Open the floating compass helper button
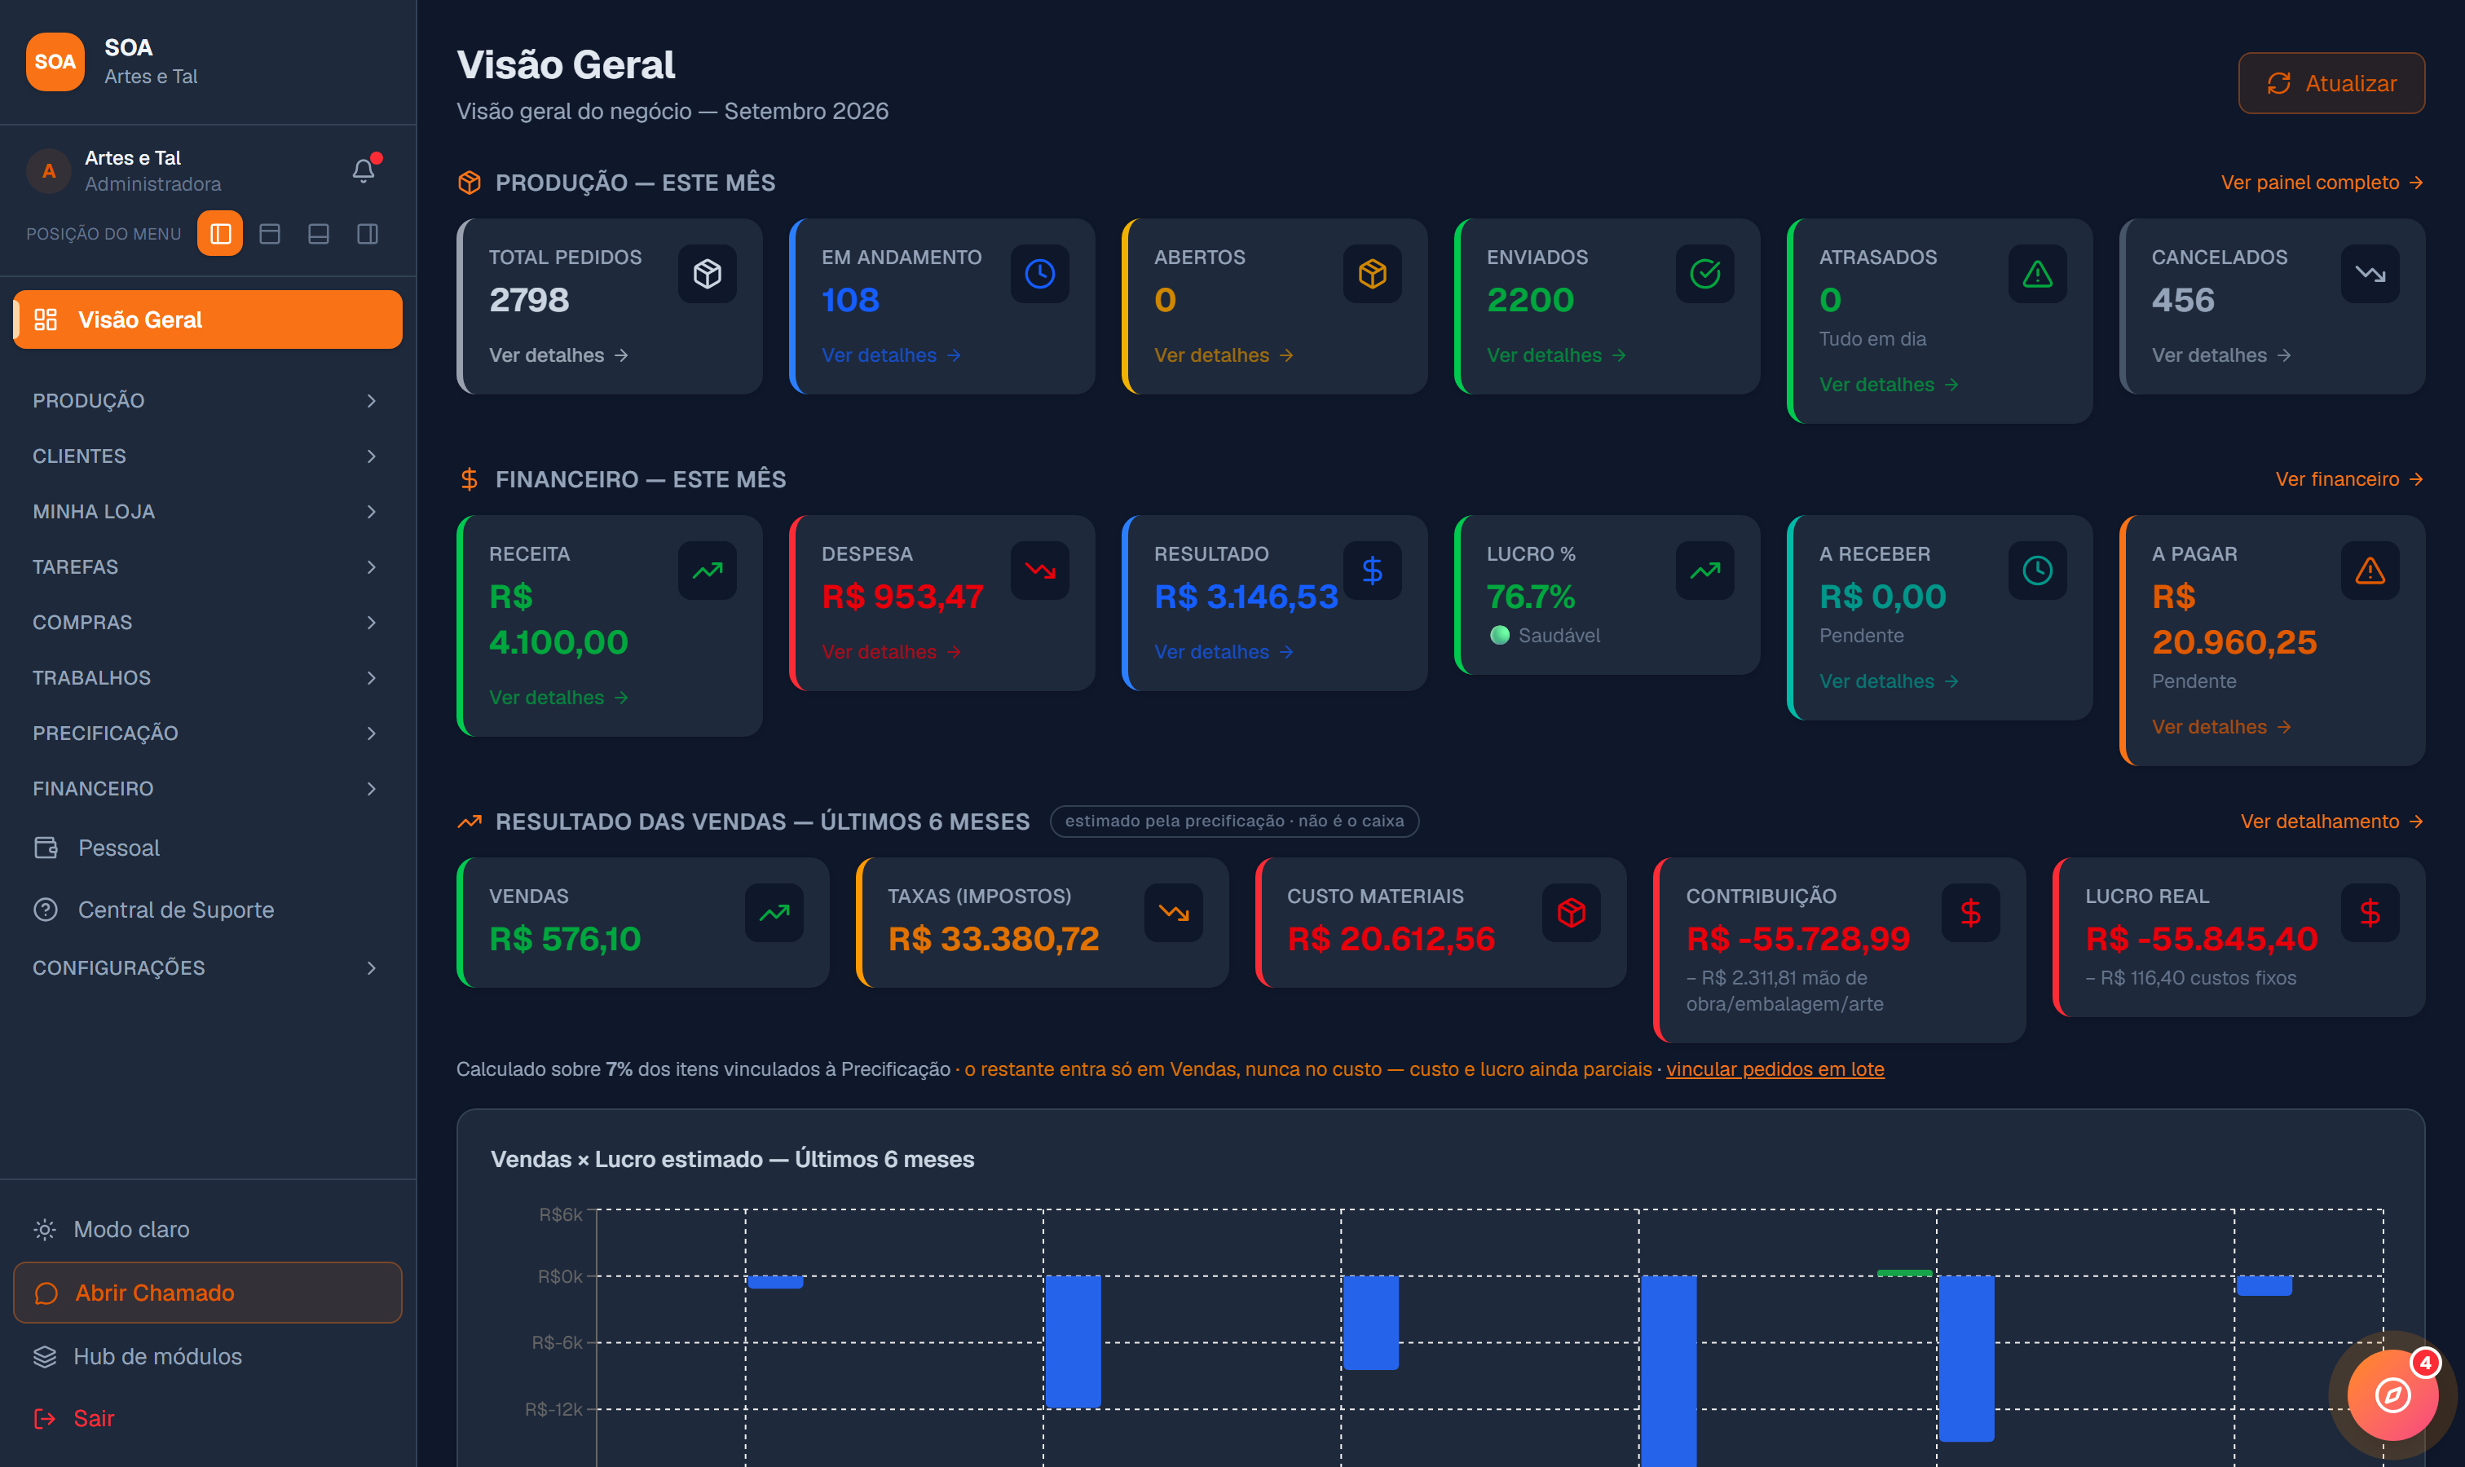2465x1467 pixels. pyautogui.click(x=2392, y=1394)
